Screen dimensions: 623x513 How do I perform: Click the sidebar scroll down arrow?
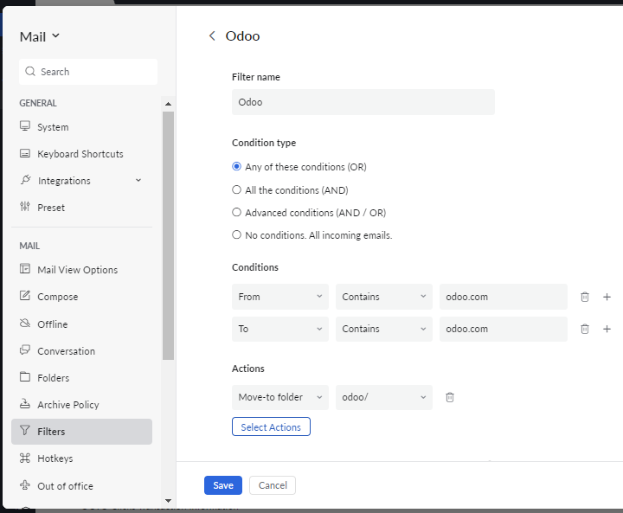pyautogui.click(x=168, y=501)
